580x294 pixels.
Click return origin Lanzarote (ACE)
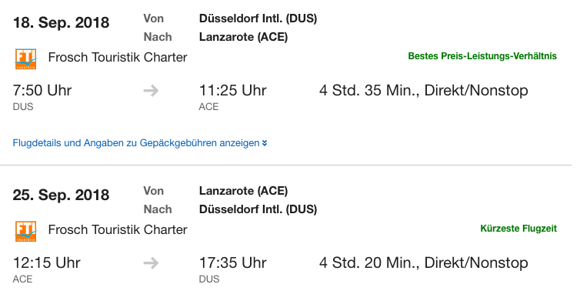pos(243,191)
